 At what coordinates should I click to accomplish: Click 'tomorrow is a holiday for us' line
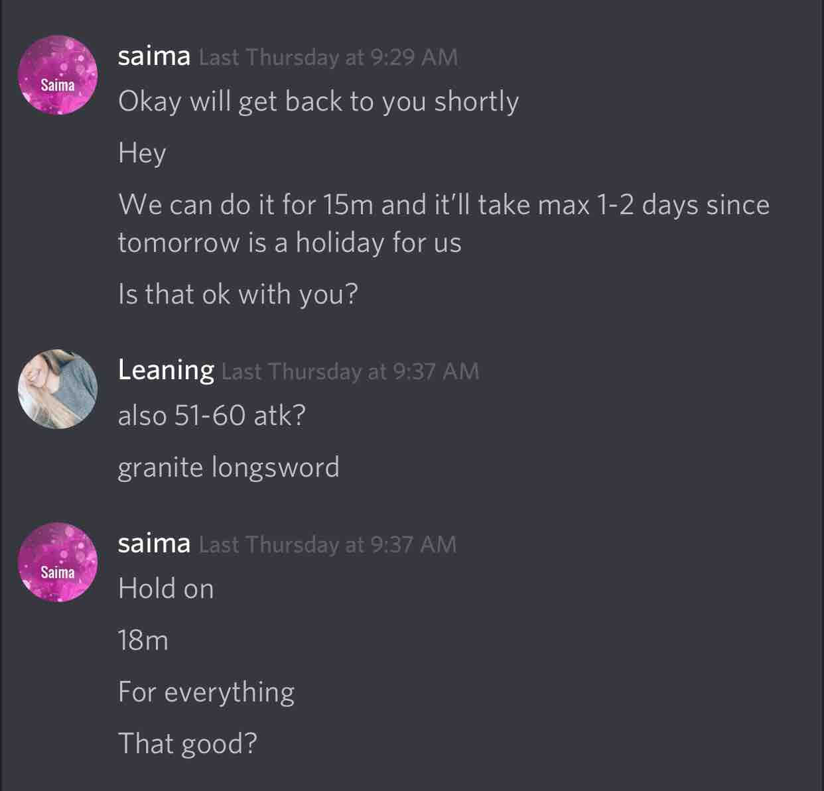pos(289,243)
